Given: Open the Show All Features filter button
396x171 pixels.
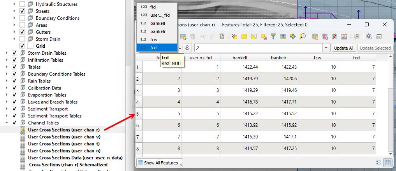Looking at the screenshot, I should click(x=159, y=163).
